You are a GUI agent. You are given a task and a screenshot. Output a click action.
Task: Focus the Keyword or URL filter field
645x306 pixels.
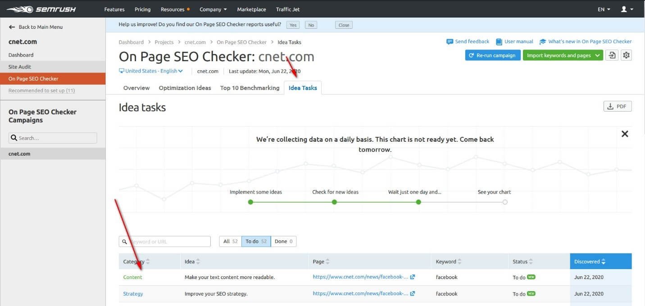point(165,242)
